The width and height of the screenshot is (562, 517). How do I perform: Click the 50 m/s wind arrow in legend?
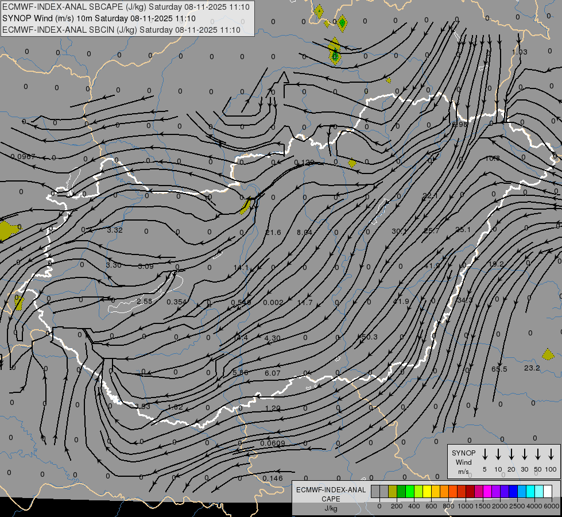tap(538, 454)
